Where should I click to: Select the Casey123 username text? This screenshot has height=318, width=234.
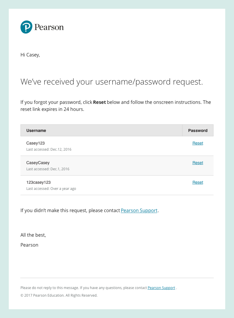tap(35, 143)
